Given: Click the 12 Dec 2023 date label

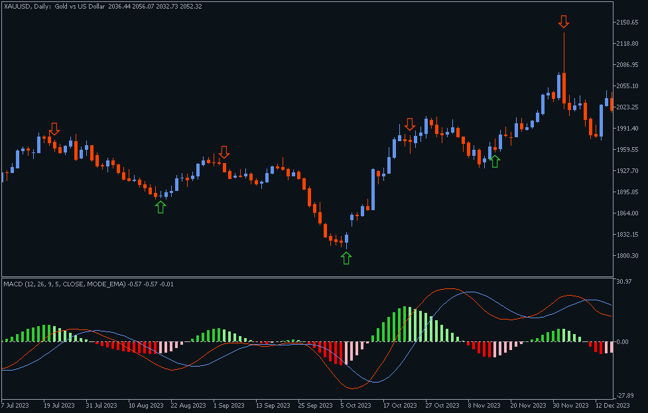Looking at the screenshot, I should 613,404.
